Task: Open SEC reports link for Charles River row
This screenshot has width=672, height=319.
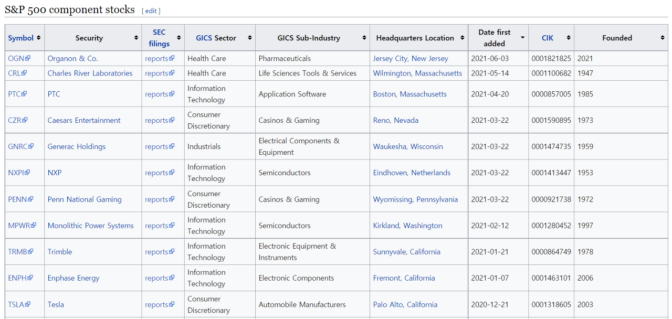Action: pyautogui.click(x=160, y=73)
